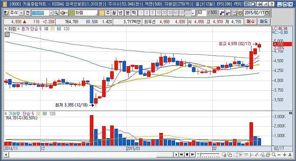The height and width of the screenshot is (161, 296).
Task: Click the 매수 buy button
Action: pos(250,21)
